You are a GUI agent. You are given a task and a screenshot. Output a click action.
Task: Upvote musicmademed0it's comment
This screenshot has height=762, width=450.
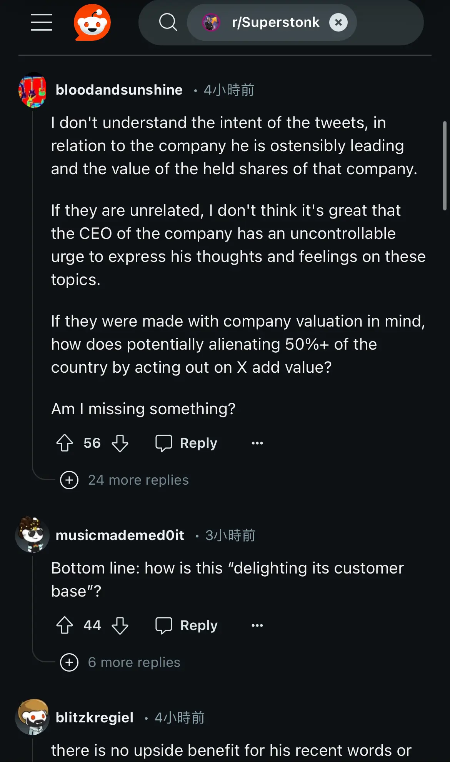pyautogui.click(x=65, y=625)
